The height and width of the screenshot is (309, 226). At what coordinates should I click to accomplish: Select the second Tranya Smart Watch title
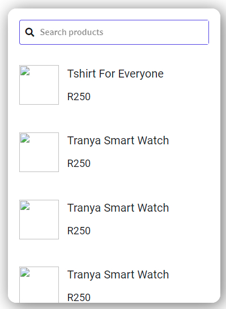(118, 208)
